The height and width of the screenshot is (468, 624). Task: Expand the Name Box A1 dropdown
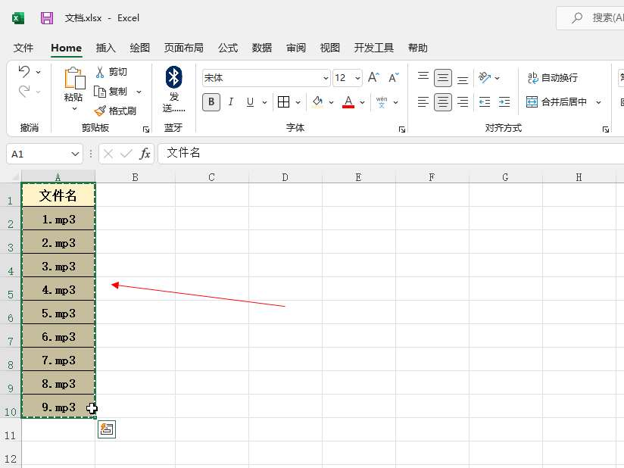(75, 154)
